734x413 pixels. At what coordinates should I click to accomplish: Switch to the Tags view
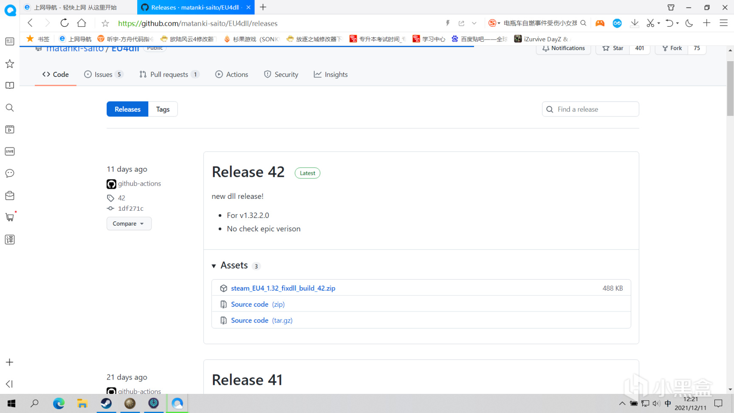point(163,109)
